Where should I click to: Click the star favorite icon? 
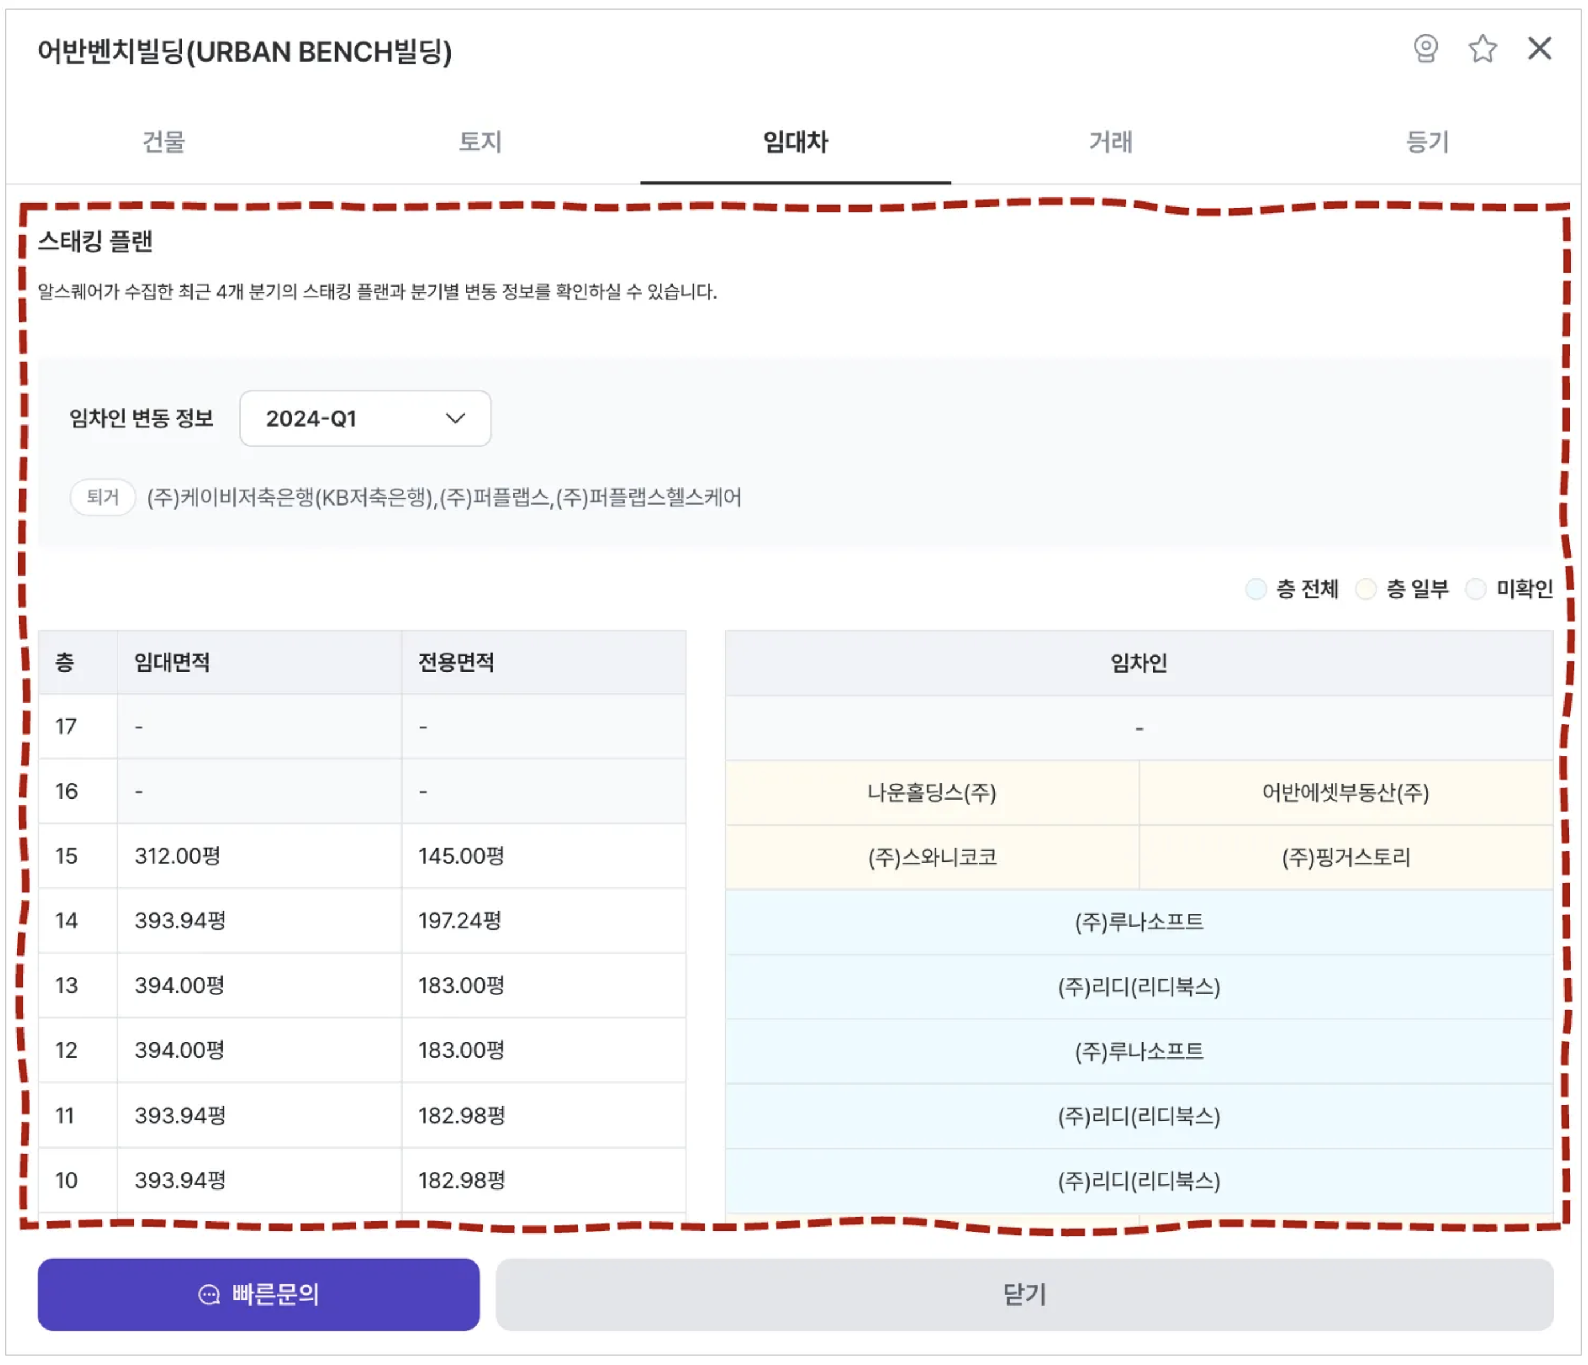(1482, 49)
